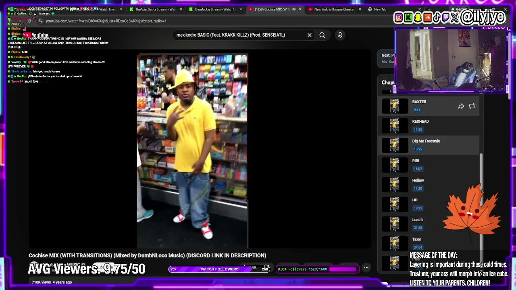516x290 pixels.
Task: Click the '710K views 4 years ago' text
Action: (52, 282)
